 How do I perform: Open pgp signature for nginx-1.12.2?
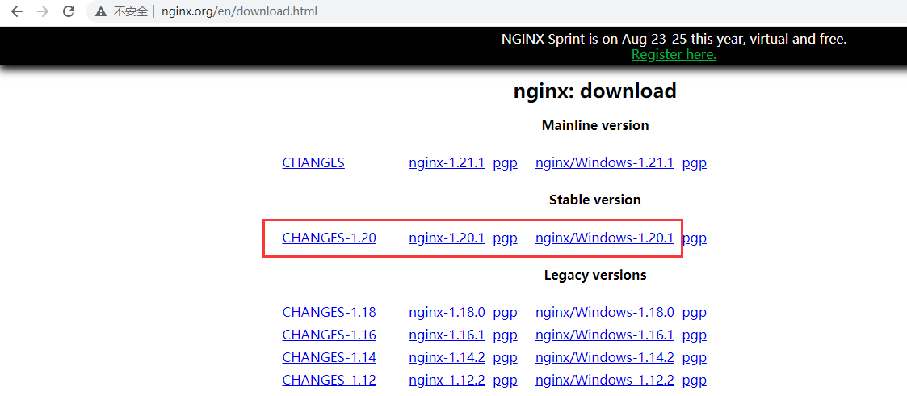click(x=505, y=381)
